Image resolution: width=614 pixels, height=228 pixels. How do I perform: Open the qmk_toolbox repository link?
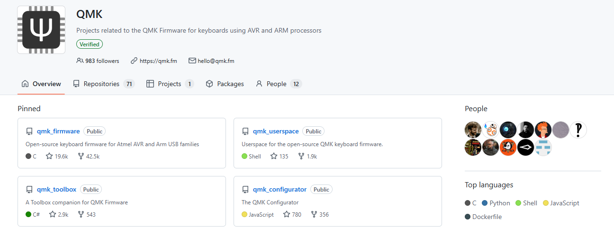tap(56, 189)
